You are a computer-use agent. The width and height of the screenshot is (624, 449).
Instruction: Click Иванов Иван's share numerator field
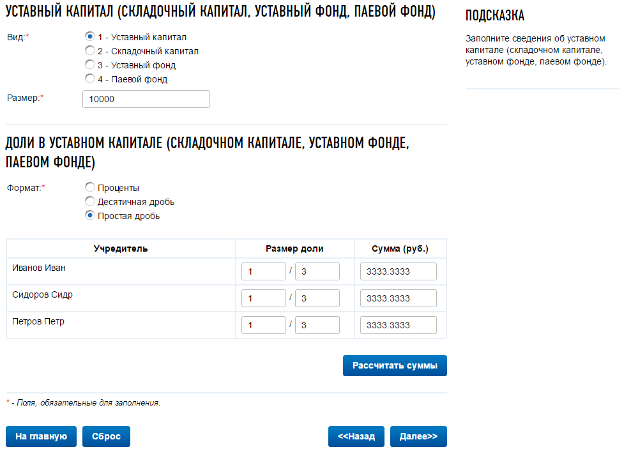point(263,271)
